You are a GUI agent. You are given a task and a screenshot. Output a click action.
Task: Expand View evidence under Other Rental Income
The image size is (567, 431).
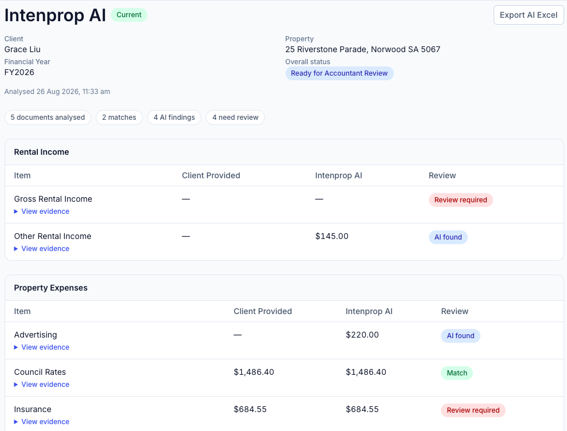tap(42, 249)
